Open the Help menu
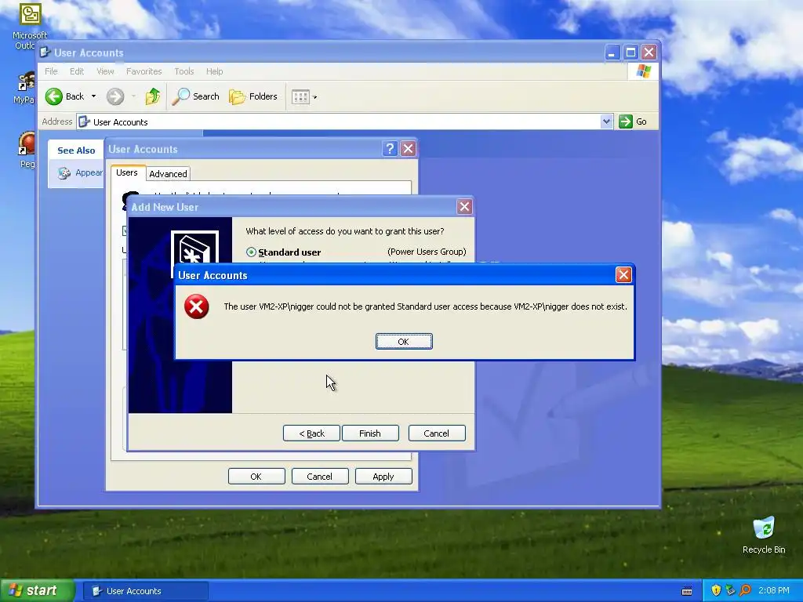The width and height of the screenshot is (803, 602). [x=215, y=71]
